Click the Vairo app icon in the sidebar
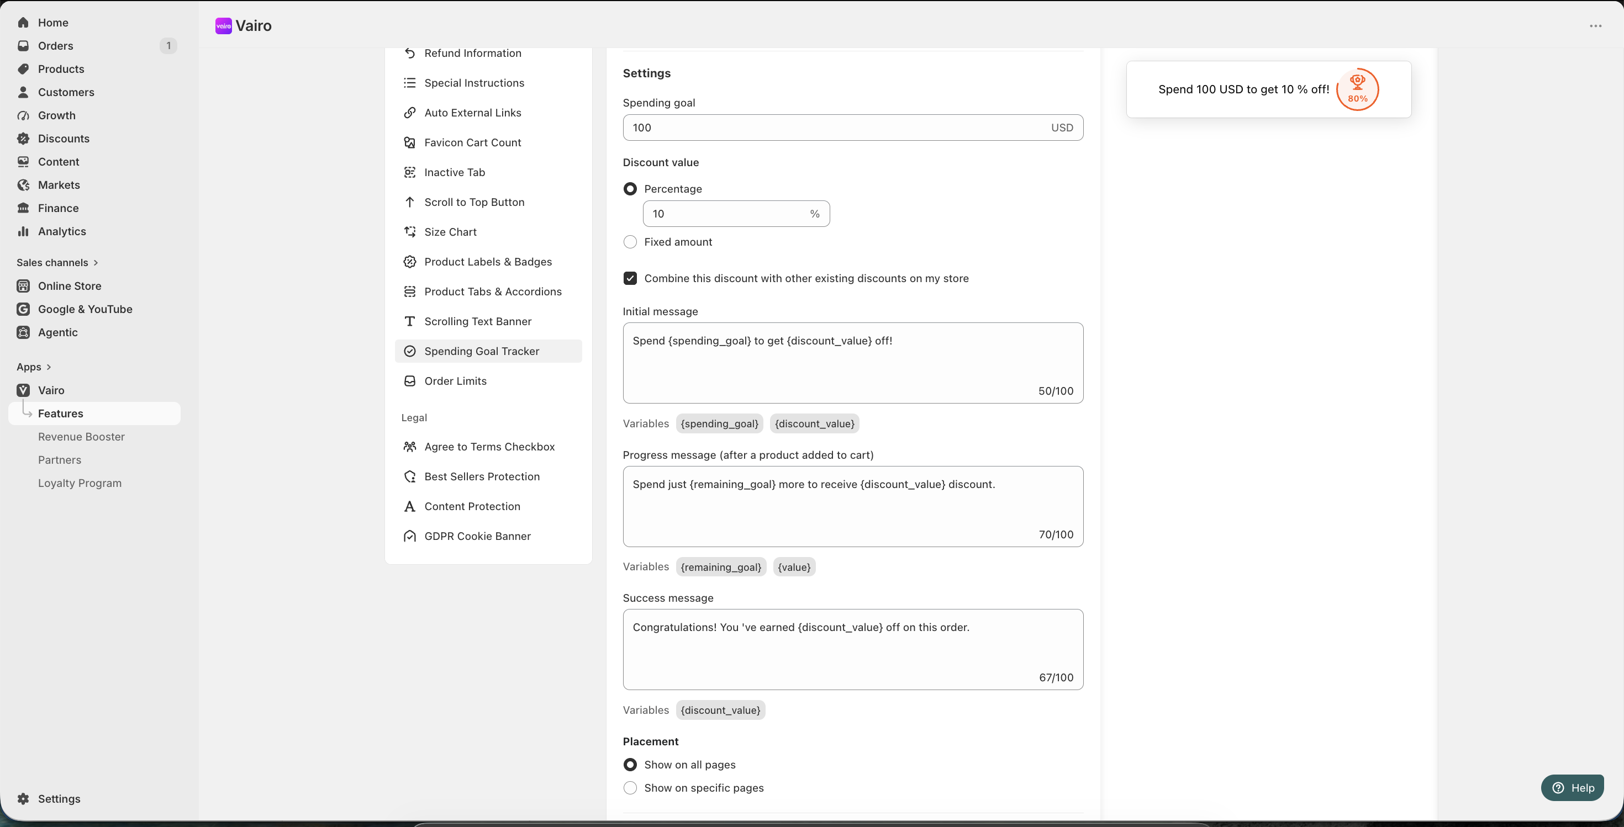Screen dimensions: 1624x827 tap(23, 390)
